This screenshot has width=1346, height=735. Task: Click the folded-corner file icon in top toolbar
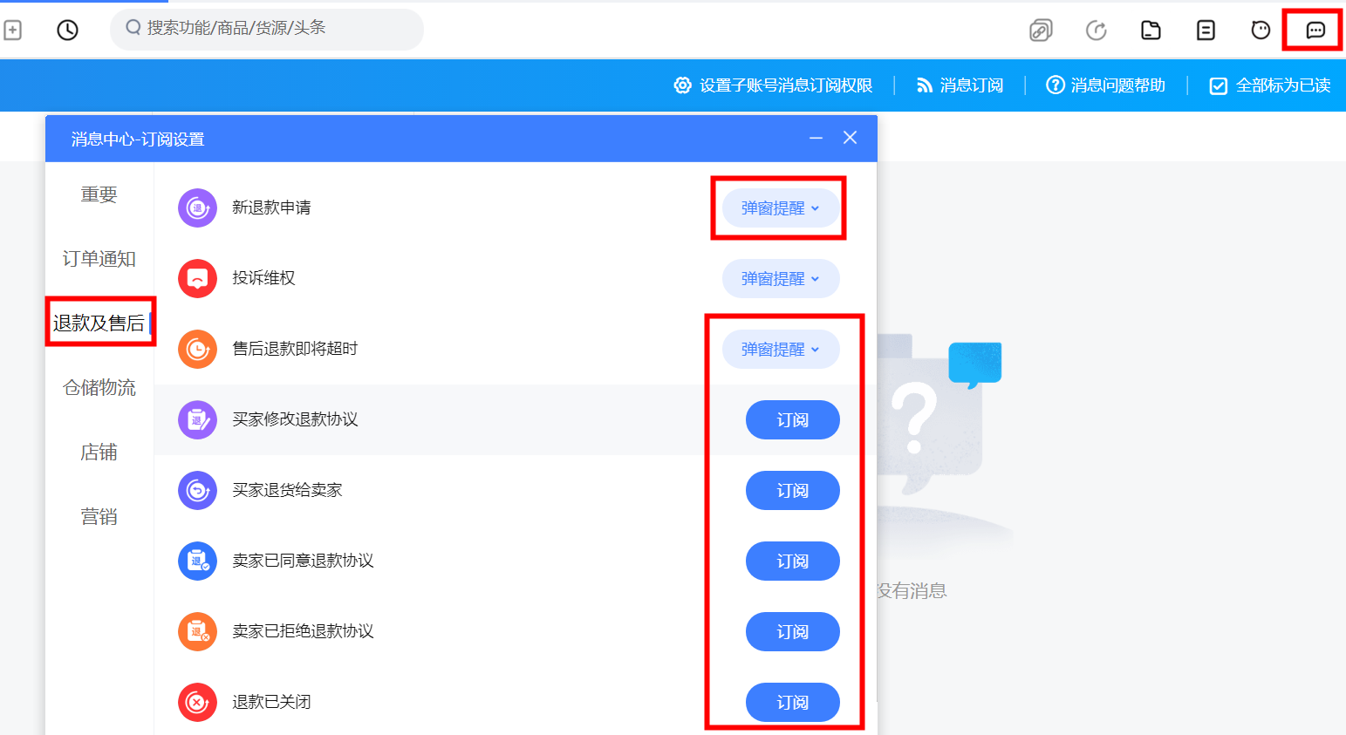click(1151, 31)
